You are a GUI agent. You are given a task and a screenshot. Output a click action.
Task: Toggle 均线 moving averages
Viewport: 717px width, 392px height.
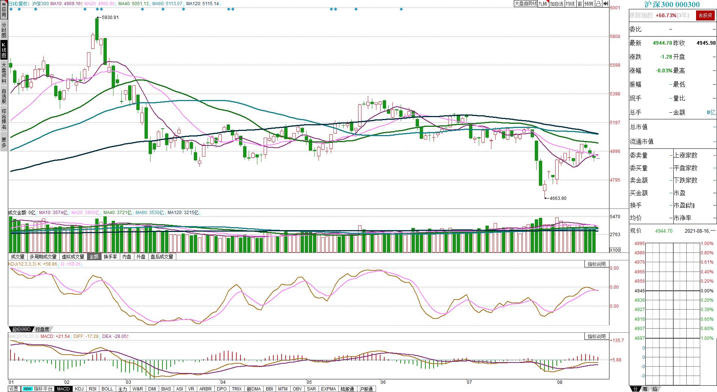point(570,4)
